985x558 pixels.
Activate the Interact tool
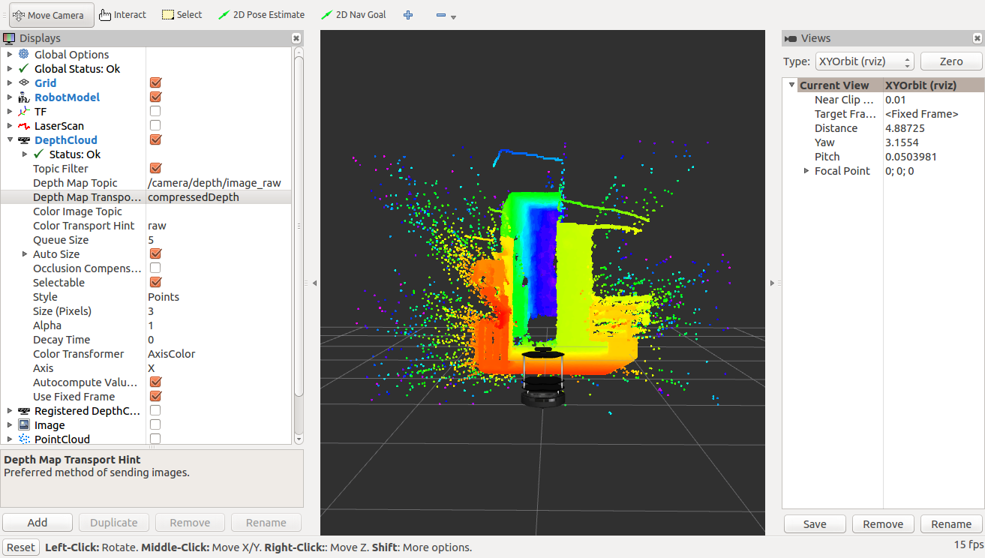(x=122, y=15)
